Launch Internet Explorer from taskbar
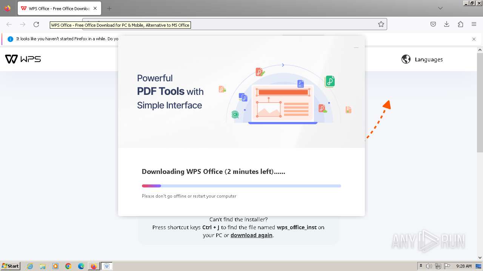The image size is (483, 271). point(30,266)
